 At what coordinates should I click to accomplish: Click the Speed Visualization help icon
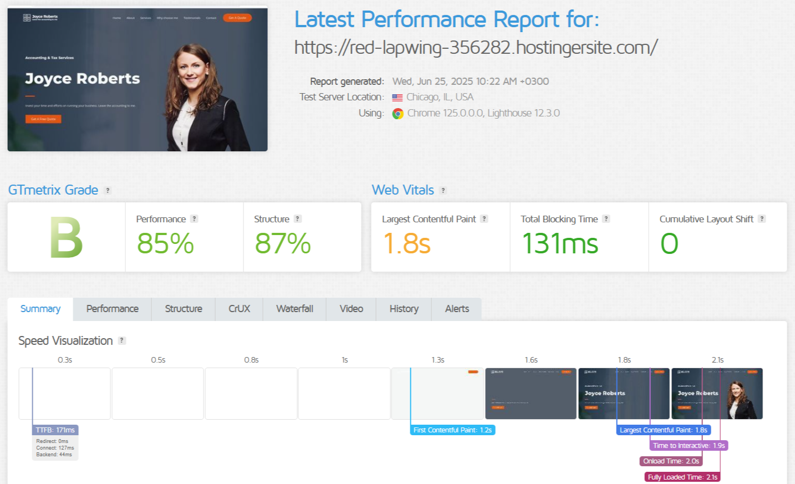[x=122, y=340]
